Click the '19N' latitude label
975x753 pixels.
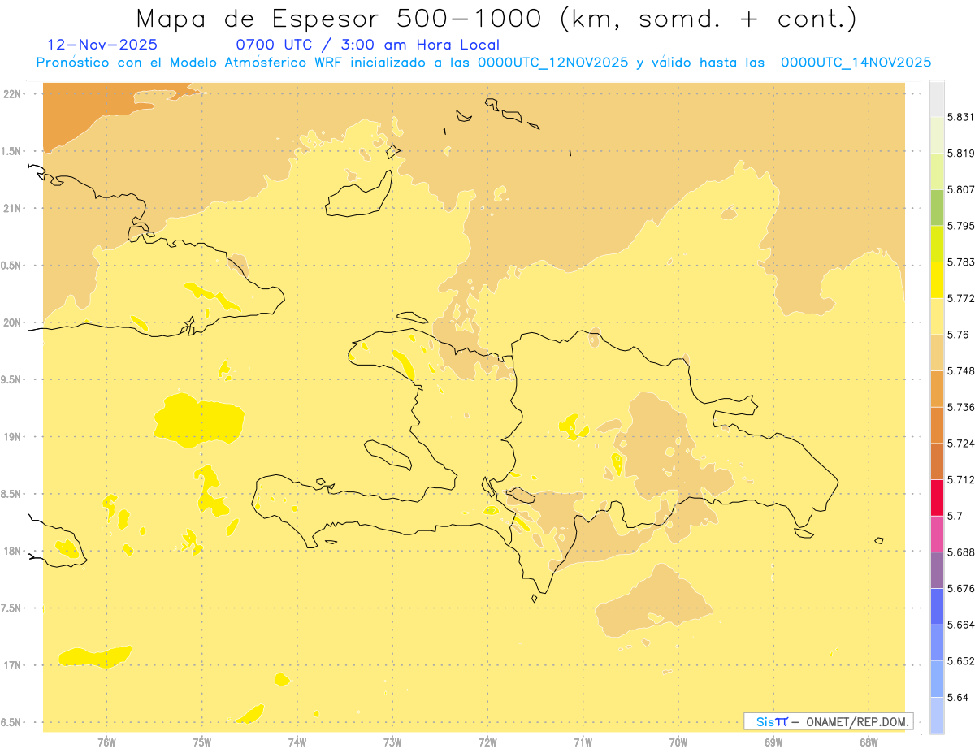pos(12,437)
